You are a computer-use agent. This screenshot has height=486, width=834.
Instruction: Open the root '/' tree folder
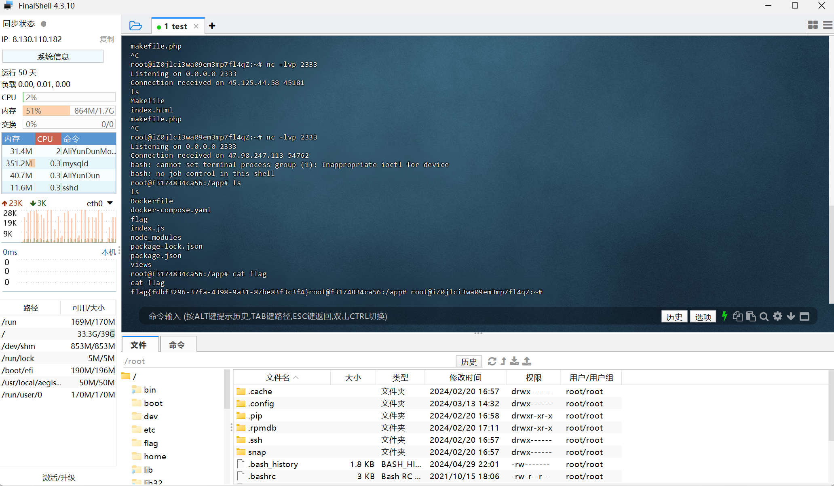point(129,376)
